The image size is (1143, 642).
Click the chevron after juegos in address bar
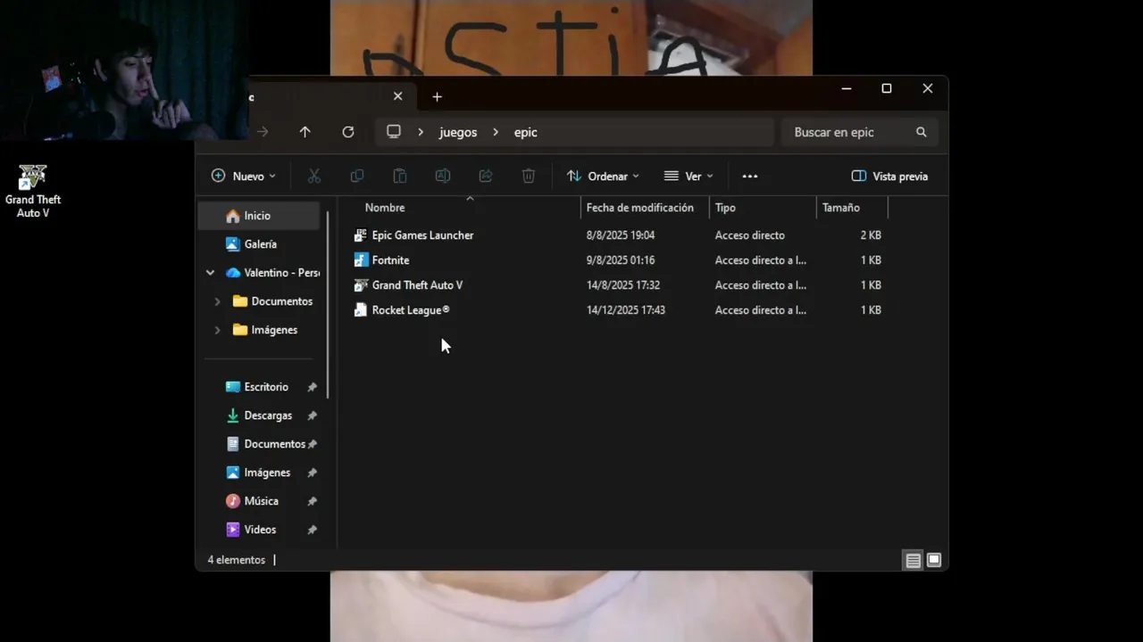[x=496, y=132]
